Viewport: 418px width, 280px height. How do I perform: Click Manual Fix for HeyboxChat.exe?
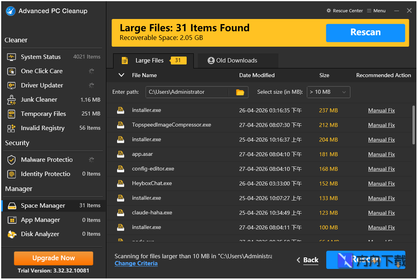point(381,184)
